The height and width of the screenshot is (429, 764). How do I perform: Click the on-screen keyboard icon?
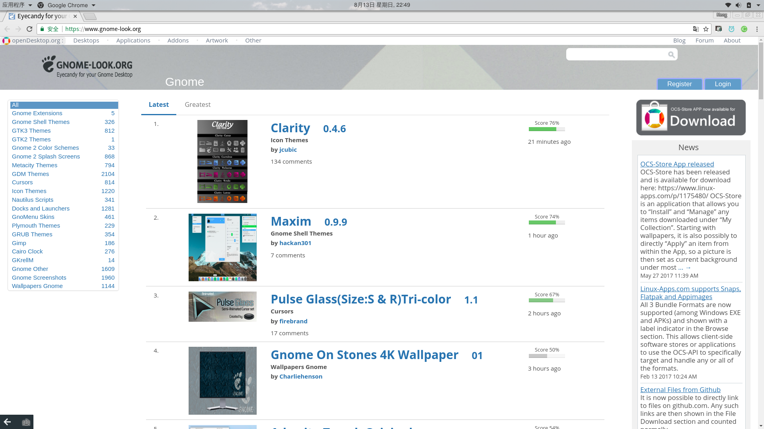tap(26, 422)
